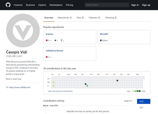This screenshot has height=114, width=158.
Task: Open the Arduino repository link
Action: 49,34
